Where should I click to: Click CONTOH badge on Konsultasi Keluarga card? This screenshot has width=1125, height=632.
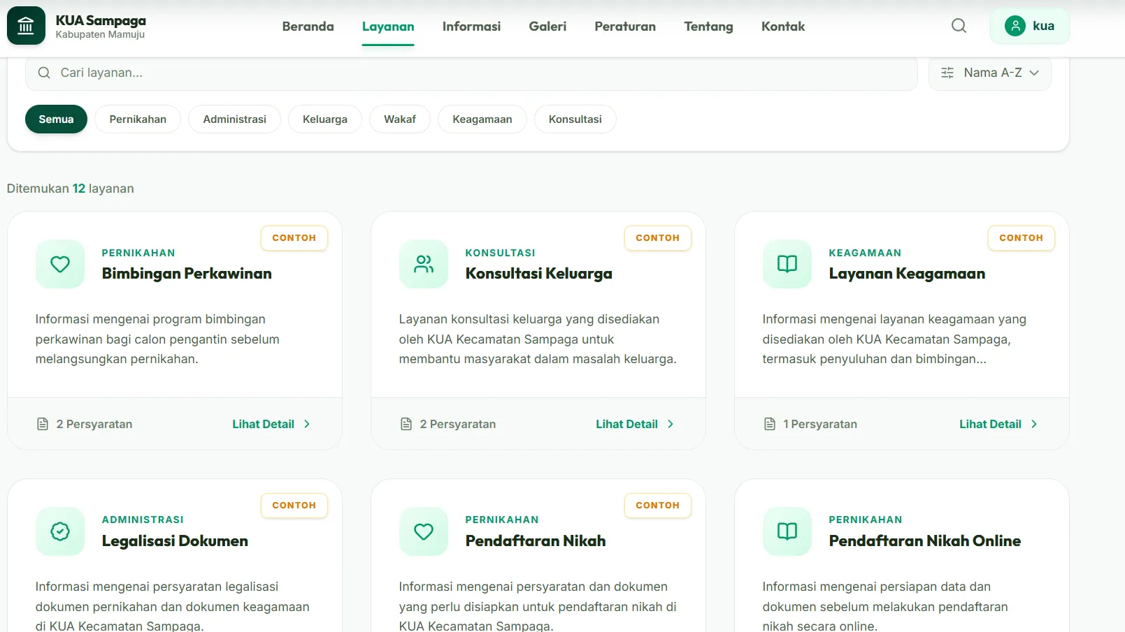point(658,238)
